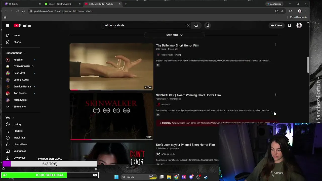Open Don't Look at your Phone video title

tap(185, 145)
